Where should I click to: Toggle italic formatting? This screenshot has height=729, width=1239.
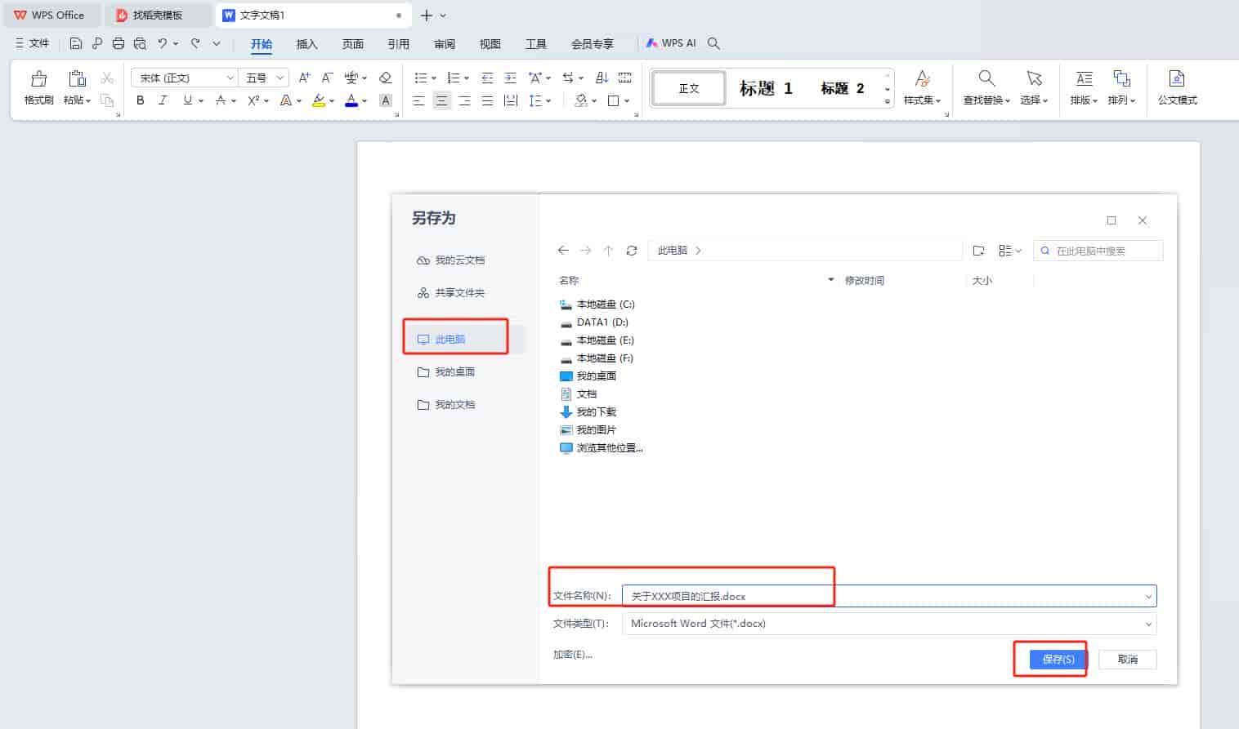pos(163,100)
